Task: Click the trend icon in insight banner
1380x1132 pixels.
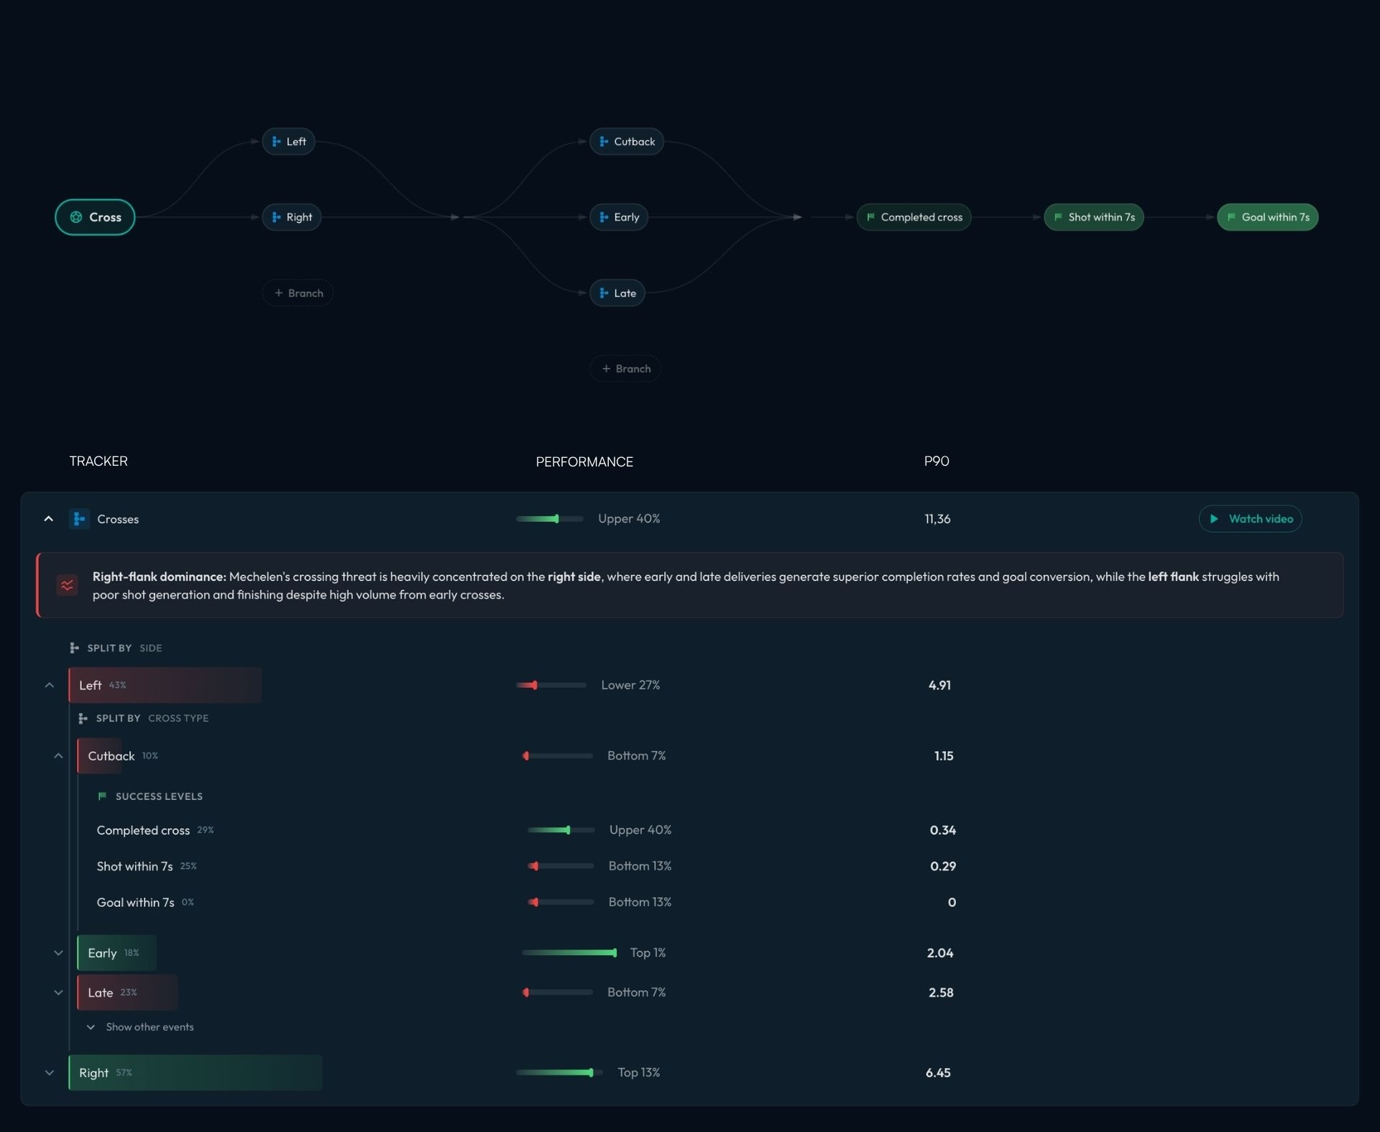Action: point(68,585)
